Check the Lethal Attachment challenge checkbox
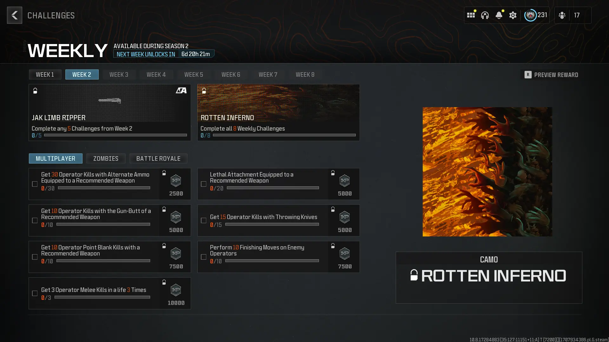 click(x=203, y=184)
